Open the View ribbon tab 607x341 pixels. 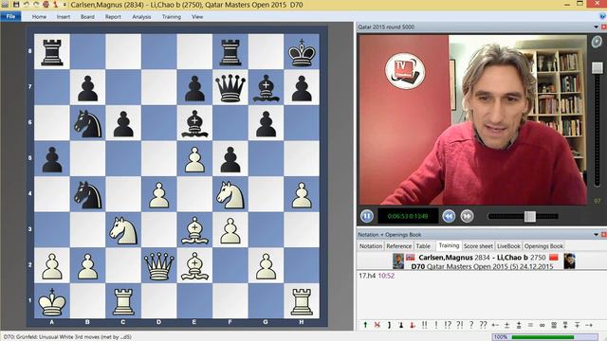click(x=197, y=17)
